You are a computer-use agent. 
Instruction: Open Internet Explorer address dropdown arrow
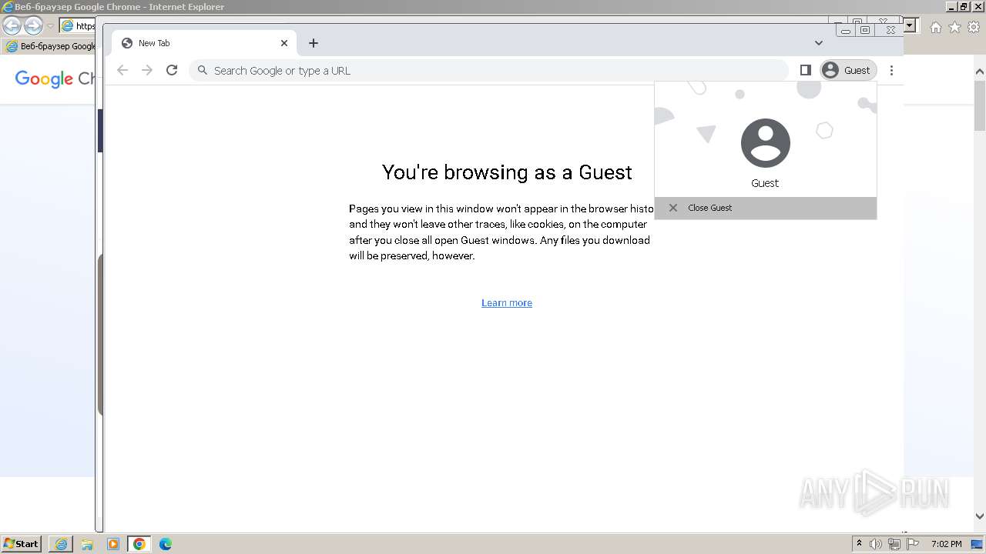pos(910,25)
